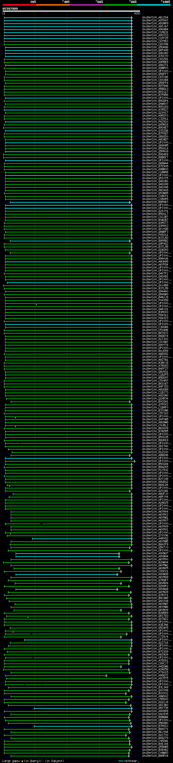Click the purple ~60% identity legend segment
The height and width of the screenshot is (763, 173).
(x=86, y=5)
